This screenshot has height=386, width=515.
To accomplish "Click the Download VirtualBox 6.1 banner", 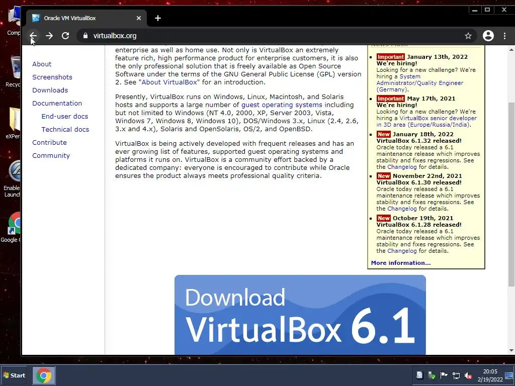I will [x=300, y=315].
